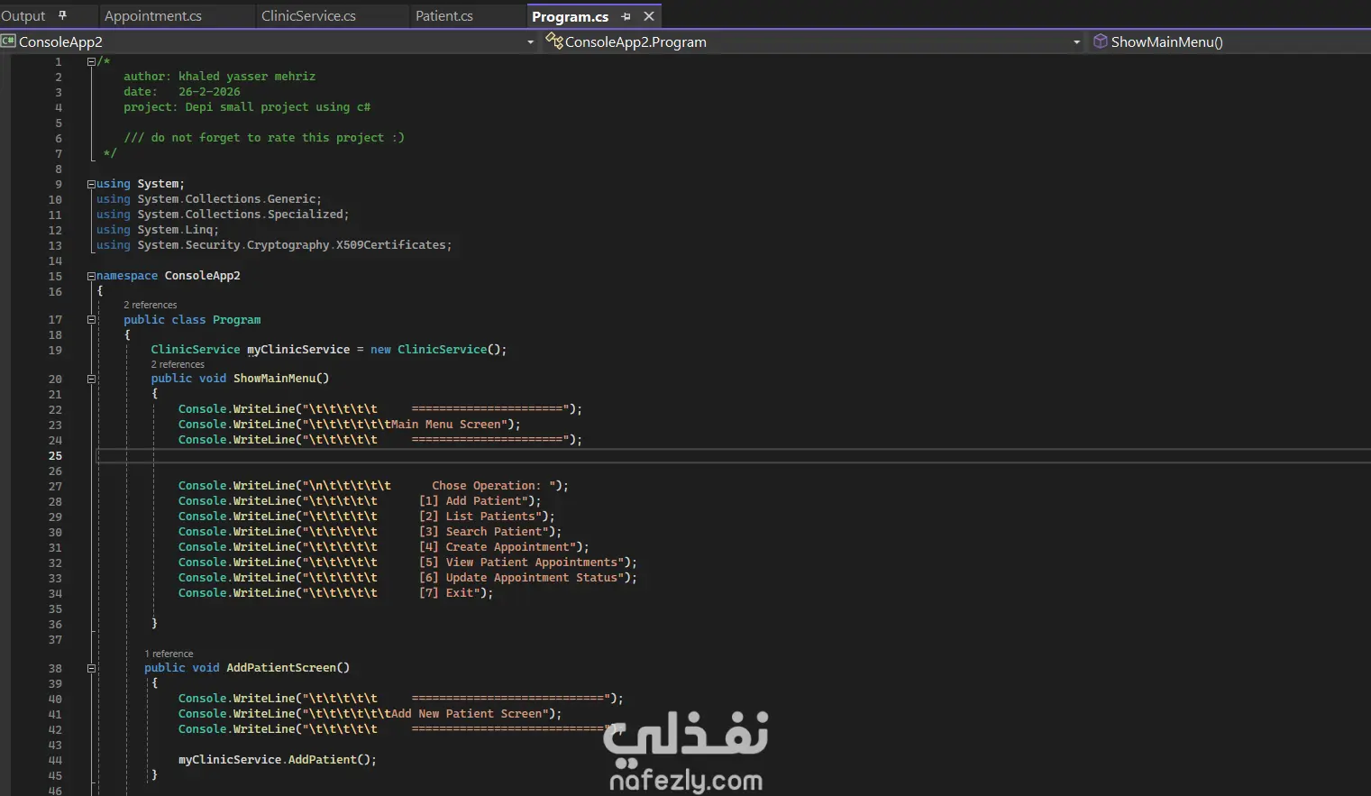1371x796 pixels.
Task: Click the "[5] View Patient Appointments" string
Action: coord(518,563)
